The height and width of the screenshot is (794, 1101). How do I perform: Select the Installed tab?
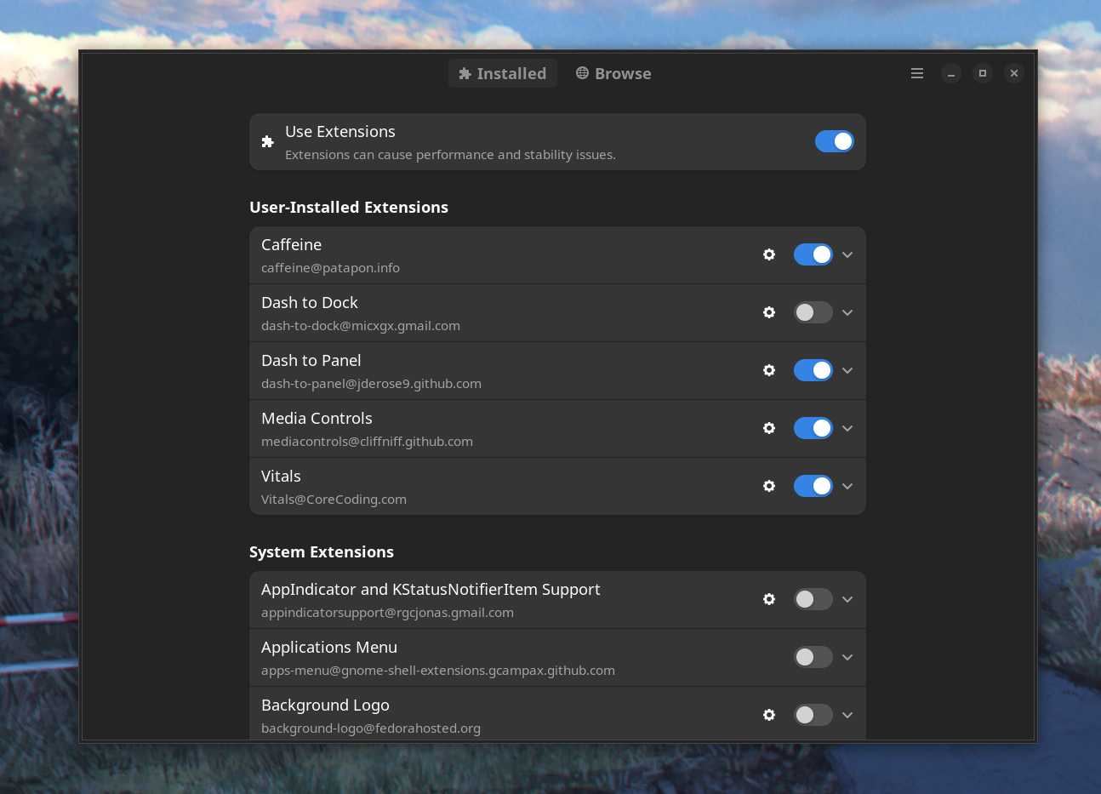click(502, 73)
